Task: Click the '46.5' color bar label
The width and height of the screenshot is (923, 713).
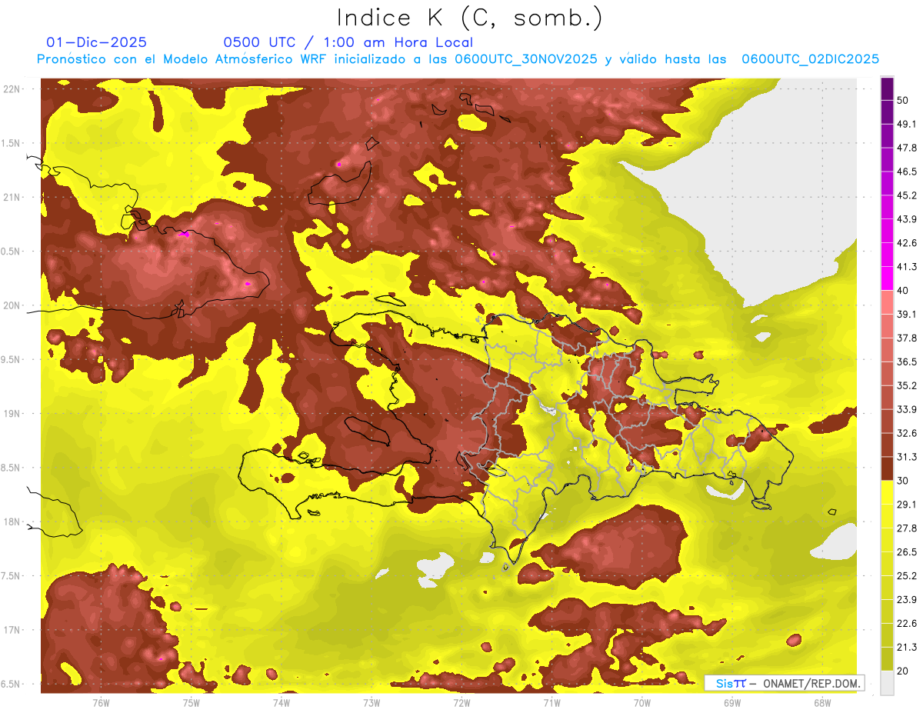Action: click(x=907, y=172)
